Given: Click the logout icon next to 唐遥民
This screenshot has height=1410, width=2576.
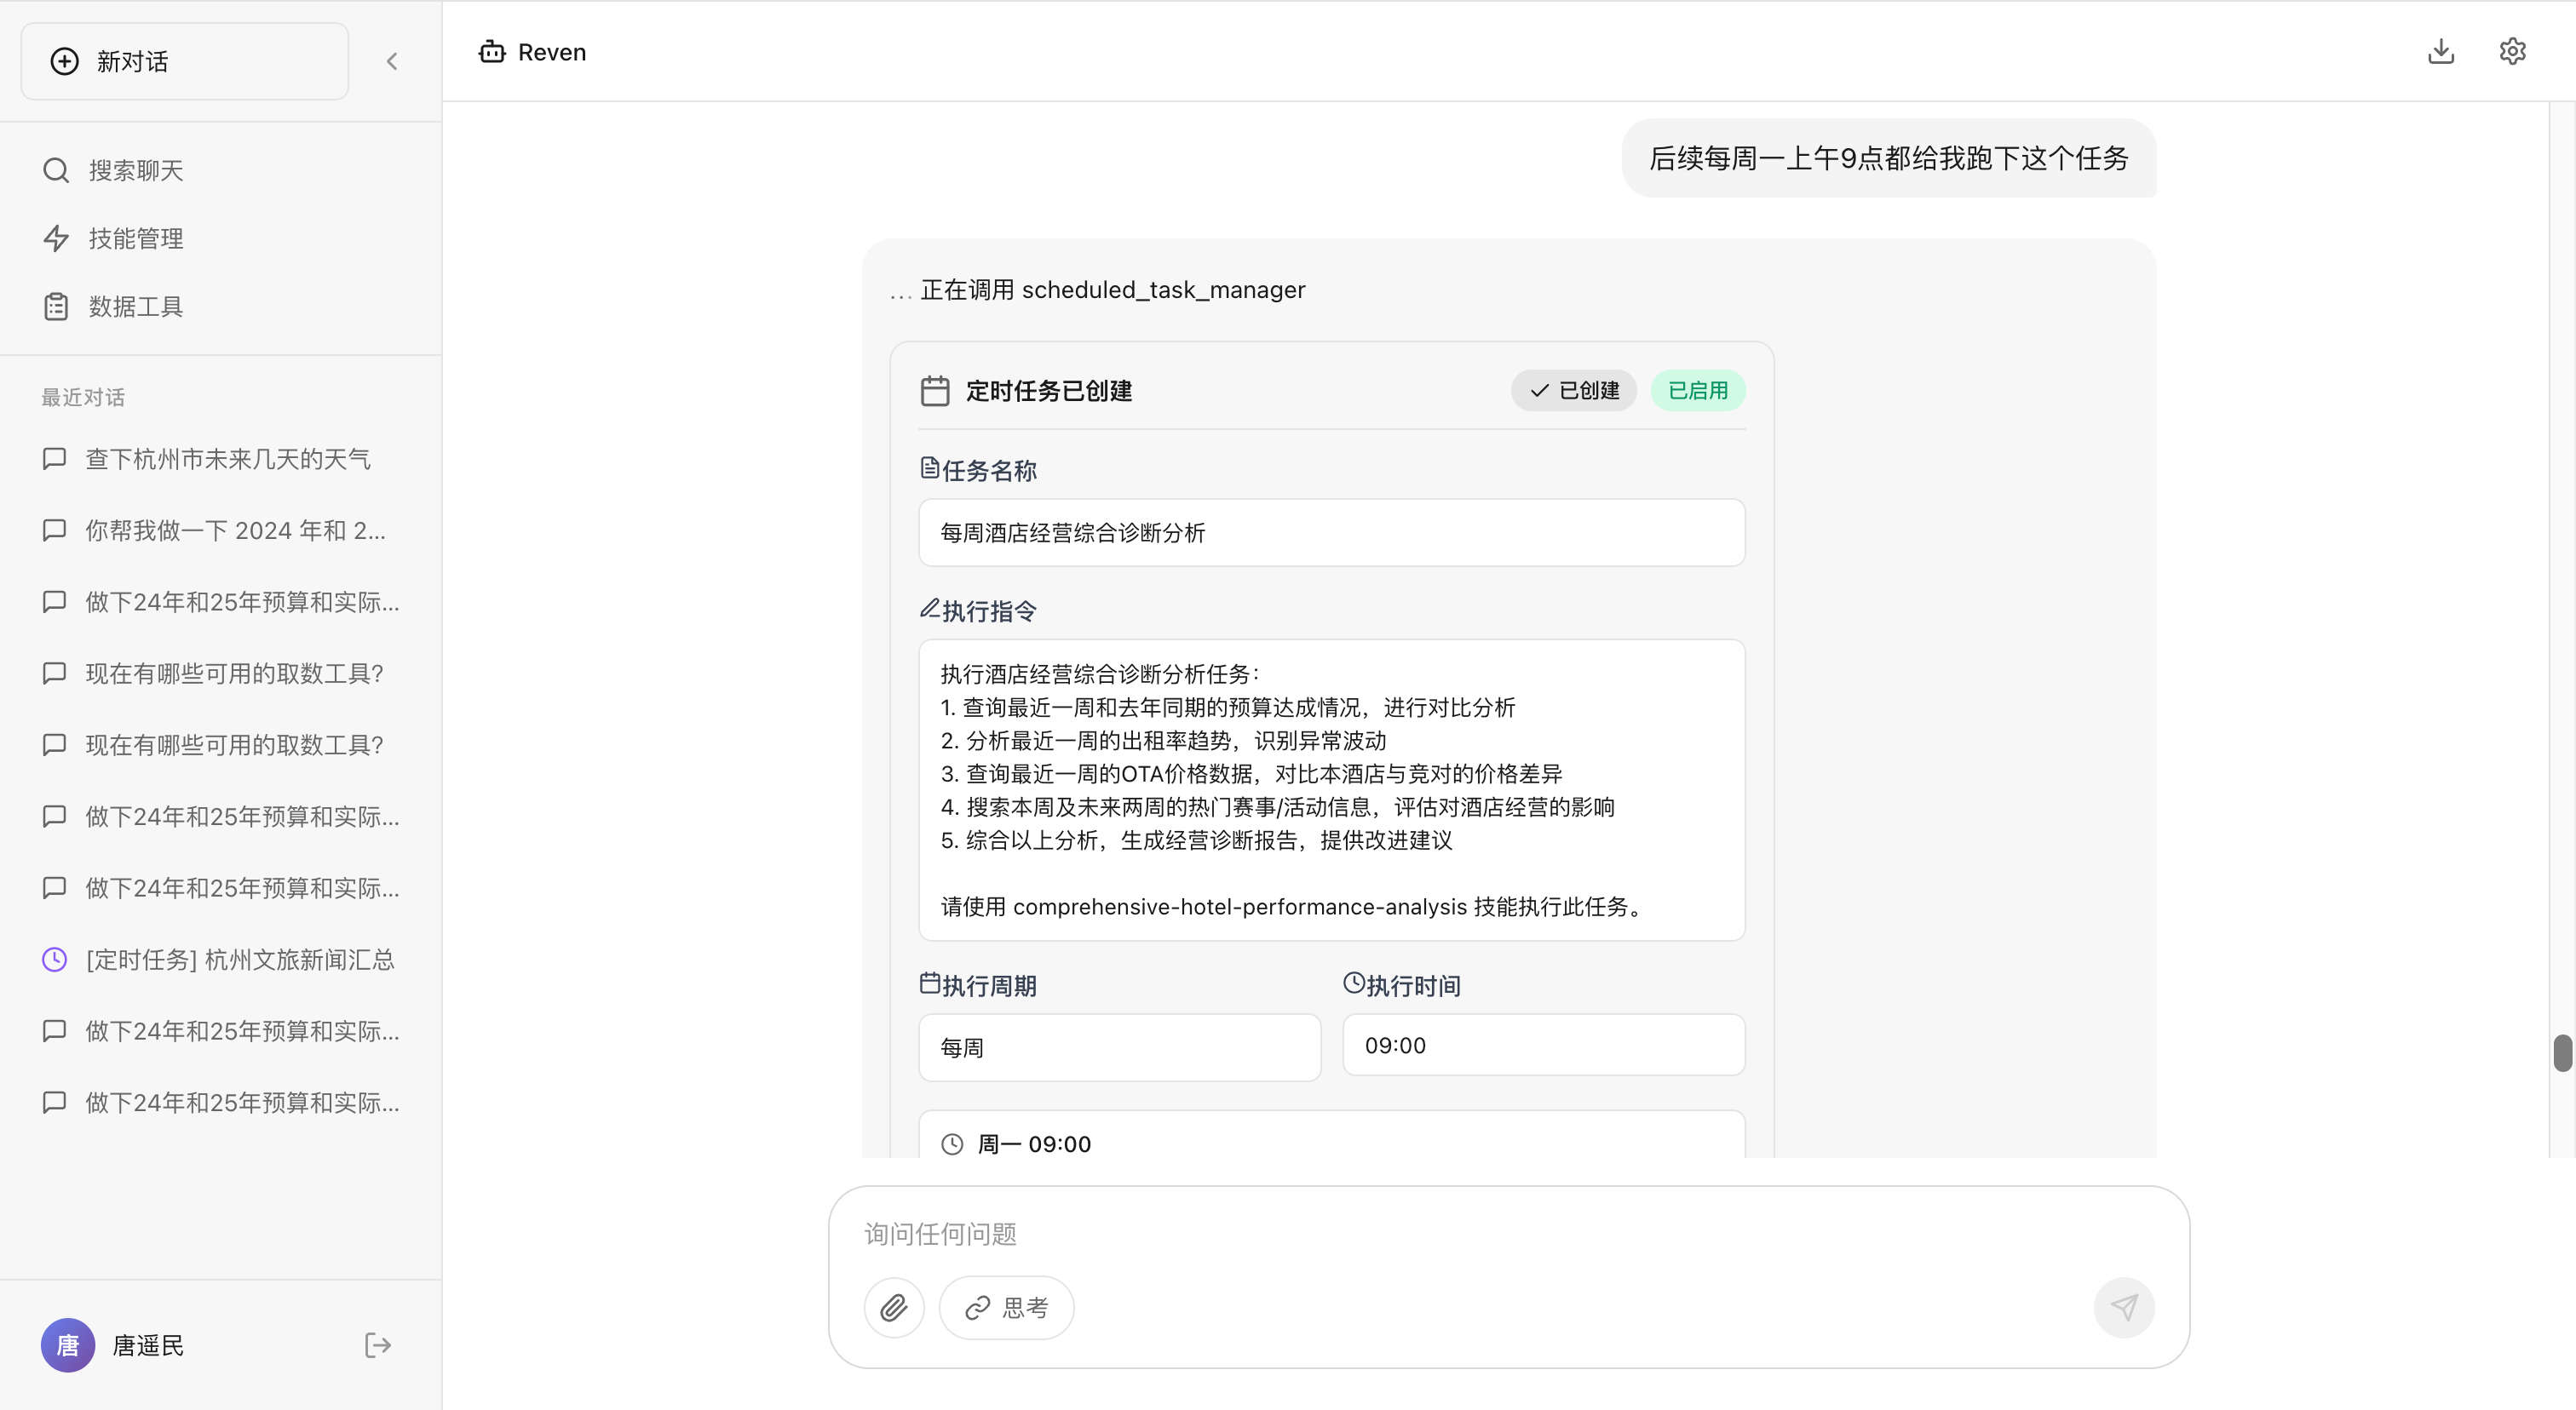Looking at the screenshot, I should pyautogui.click(x=377, y=1345).
